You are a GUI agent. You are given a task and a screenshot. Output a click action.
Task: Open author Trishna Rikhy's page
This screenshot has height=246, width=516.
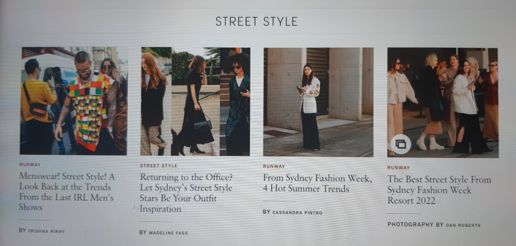click(46, 231)
